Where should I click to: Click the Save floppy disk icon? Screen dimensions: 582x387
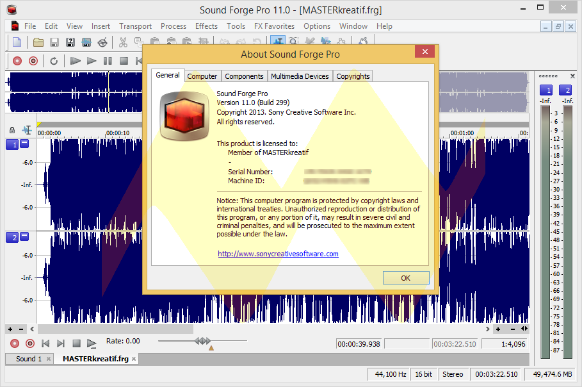pos(54,42)
